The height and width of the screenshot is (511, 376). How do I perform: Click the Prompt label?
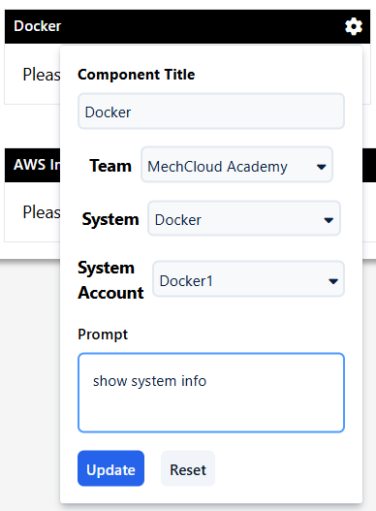(103, 335)
